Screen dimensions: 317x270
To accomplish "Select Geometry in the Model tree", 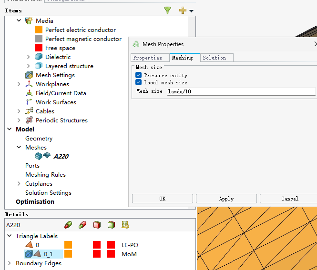I will click(x=39, y=138).
